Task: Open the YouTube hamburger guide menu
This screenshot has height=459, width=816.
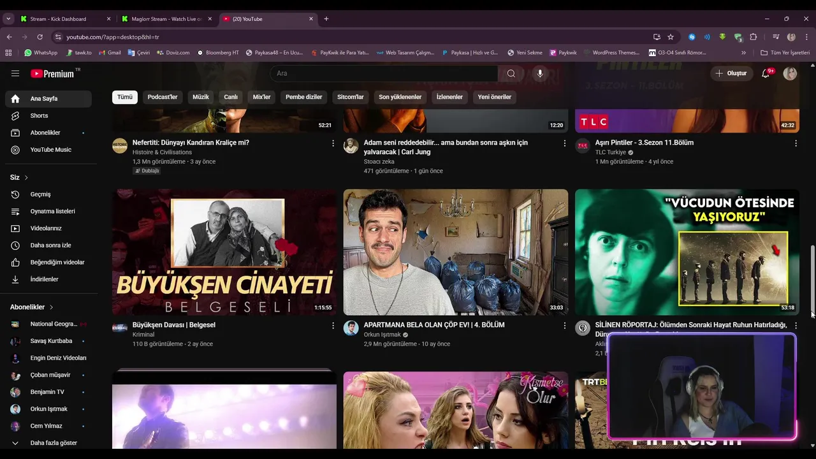Action: [x=15, y=73]
